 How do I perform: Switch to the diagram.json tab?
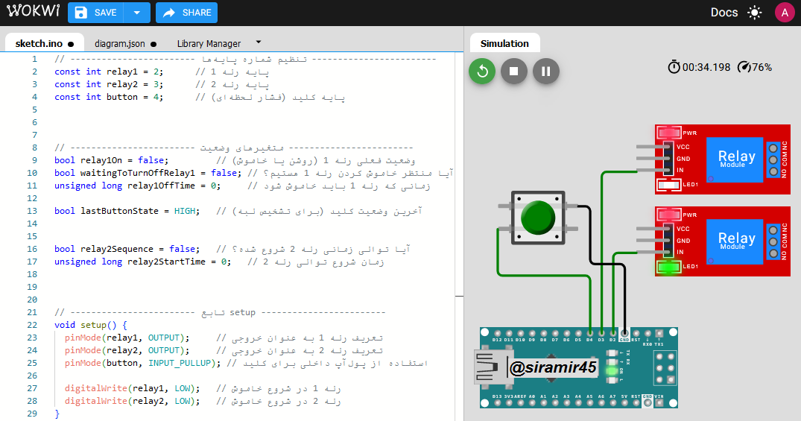pos(120,44)
